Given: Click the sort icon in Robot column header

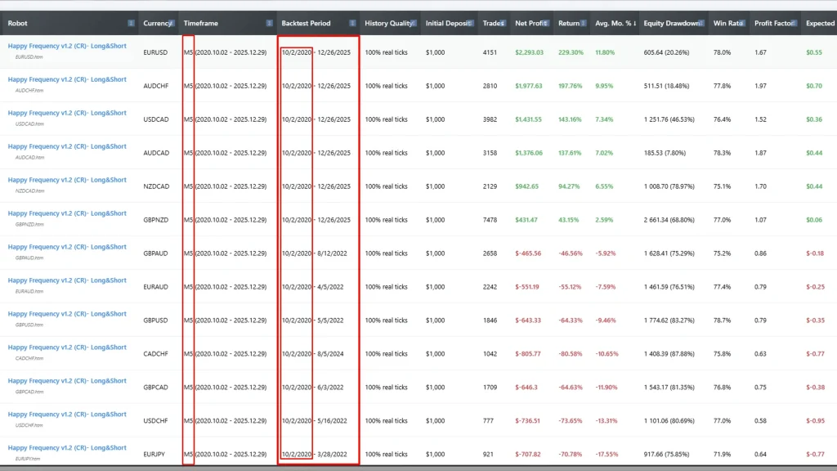Looking at the screenshot, I should pyautogui.click(x=132, y=23).
